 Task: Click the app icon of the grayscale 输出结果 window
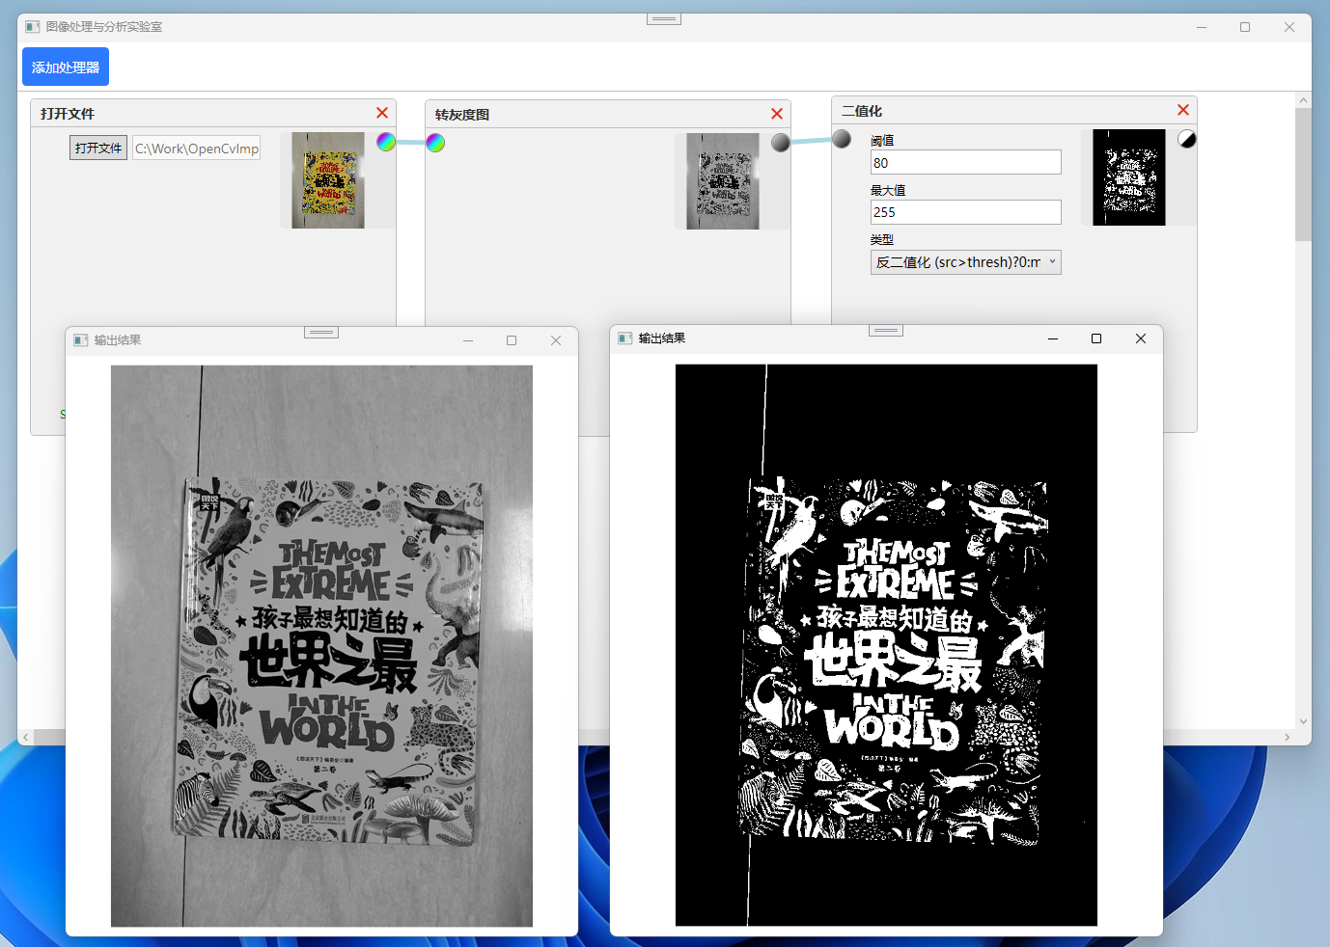(81, 340)
